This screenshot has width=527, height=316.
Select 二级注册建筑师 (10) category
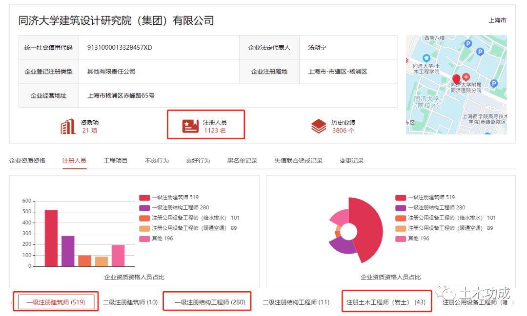(130, 302)
